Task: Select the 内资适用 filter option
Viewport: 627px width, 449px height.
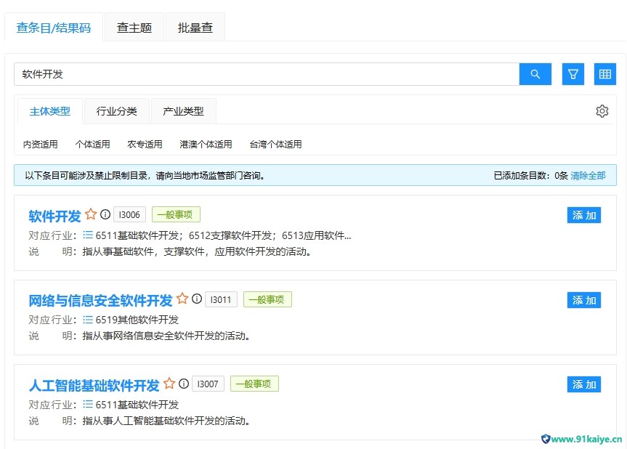Action: click(x=41, y=144)
